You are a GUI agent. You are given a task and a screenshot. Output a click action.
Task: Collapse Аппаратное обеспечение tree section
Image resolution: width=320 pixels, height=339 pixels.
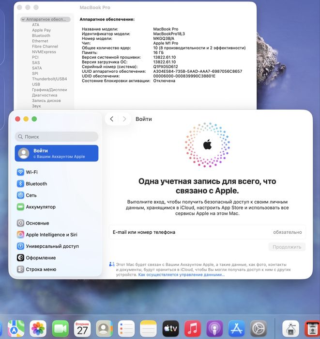pyautogui.click(x=23, y=19)
